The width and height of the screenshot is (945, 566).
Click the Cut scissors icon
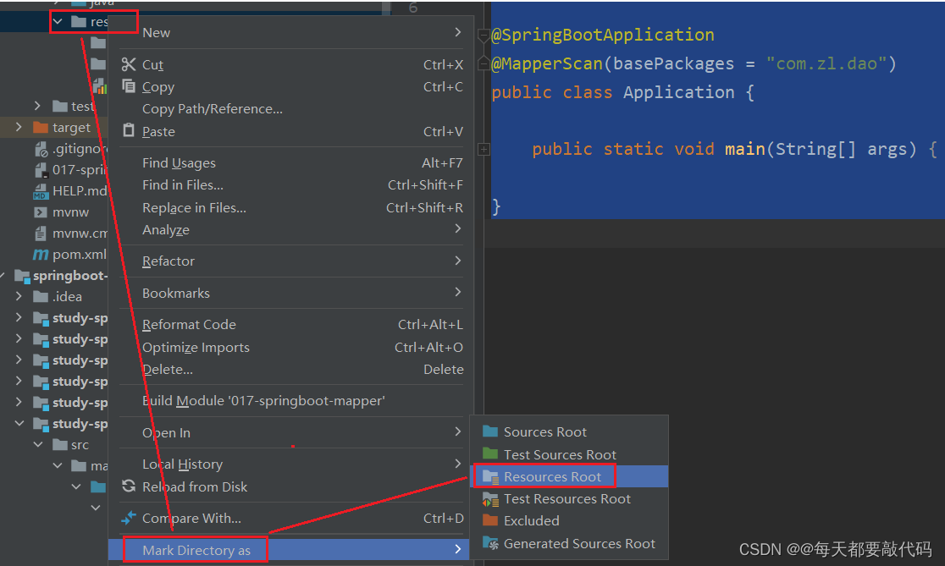129,64
